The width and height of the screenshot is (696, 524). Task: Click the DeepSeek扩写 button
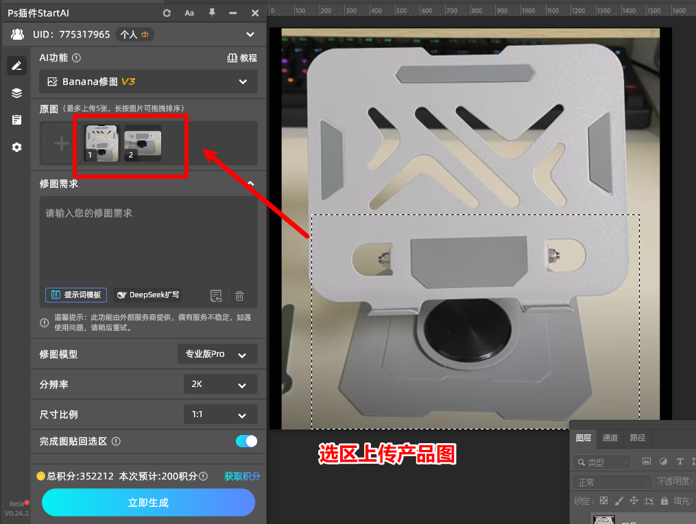(x=148, y=295)
